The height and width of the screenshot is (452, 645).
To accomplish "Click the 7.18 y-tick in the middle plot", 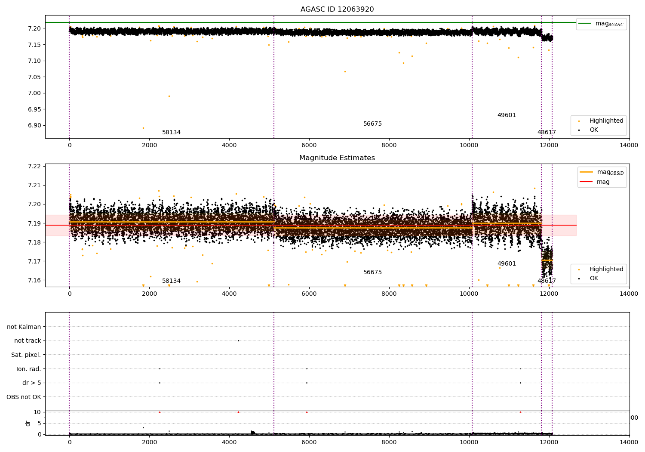I will click(34, 242).
